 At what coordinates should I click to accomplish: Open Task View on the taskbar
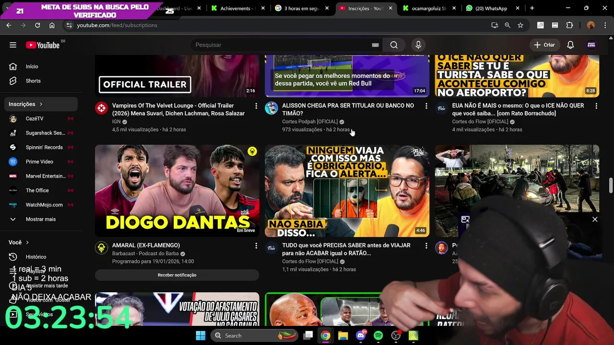pos(308,335)
